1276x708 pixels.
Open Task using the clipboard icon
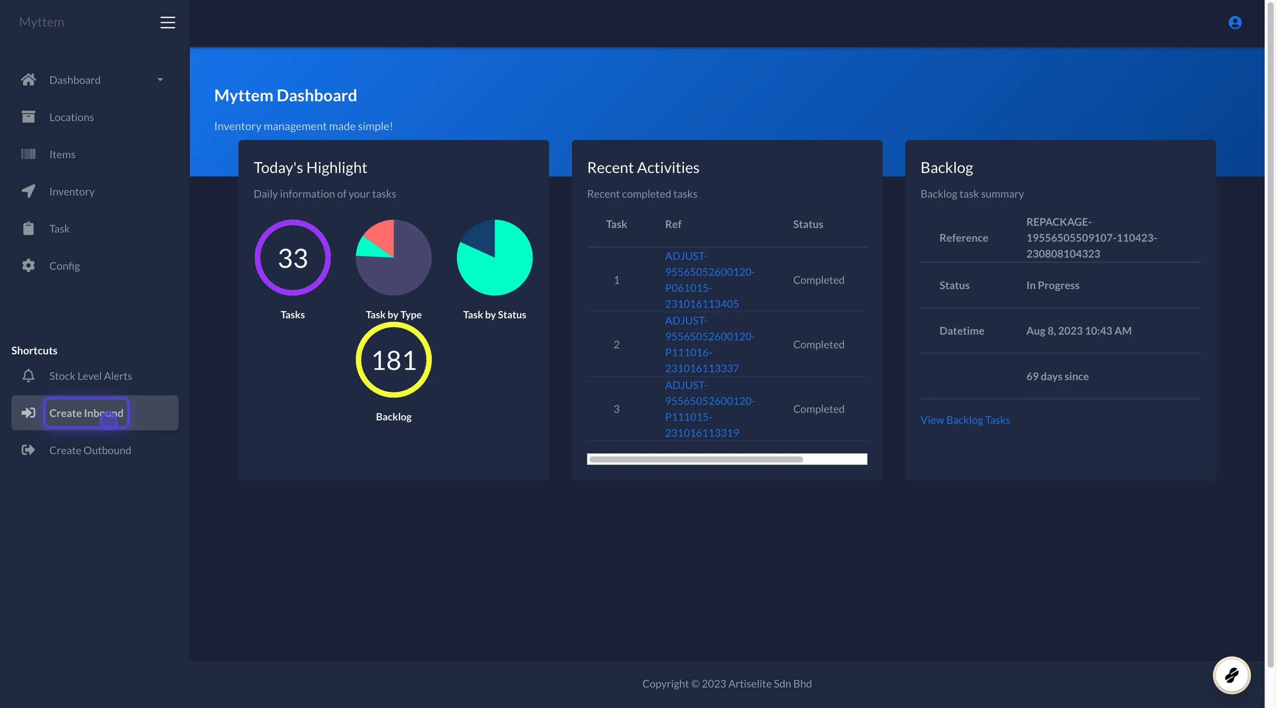(x=28, y=228)
